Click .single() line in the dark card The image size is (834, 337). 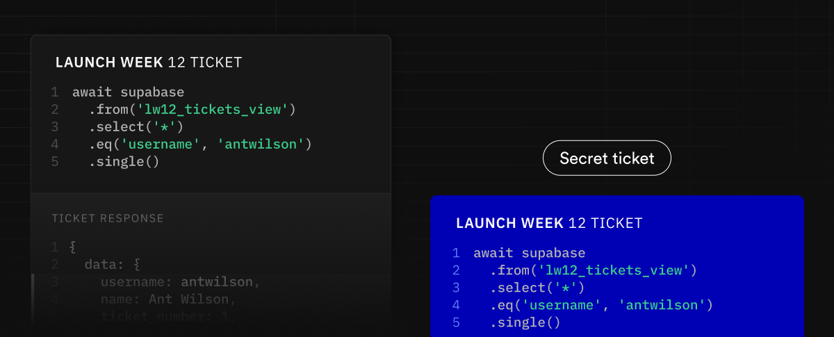(x=124, y=162)
